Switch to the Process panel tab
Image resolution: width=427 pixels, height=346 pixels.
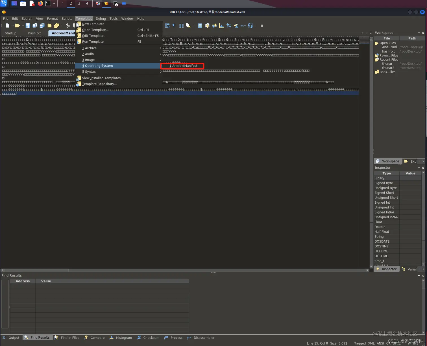[173, 338]
